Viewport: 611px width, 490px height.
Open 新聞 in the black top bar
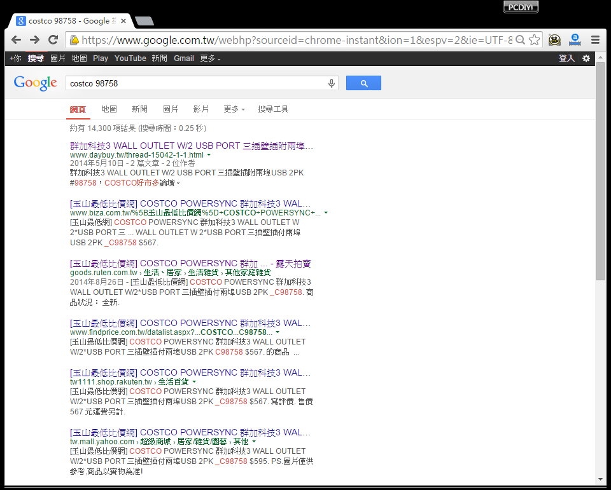(x=159, y=58)
